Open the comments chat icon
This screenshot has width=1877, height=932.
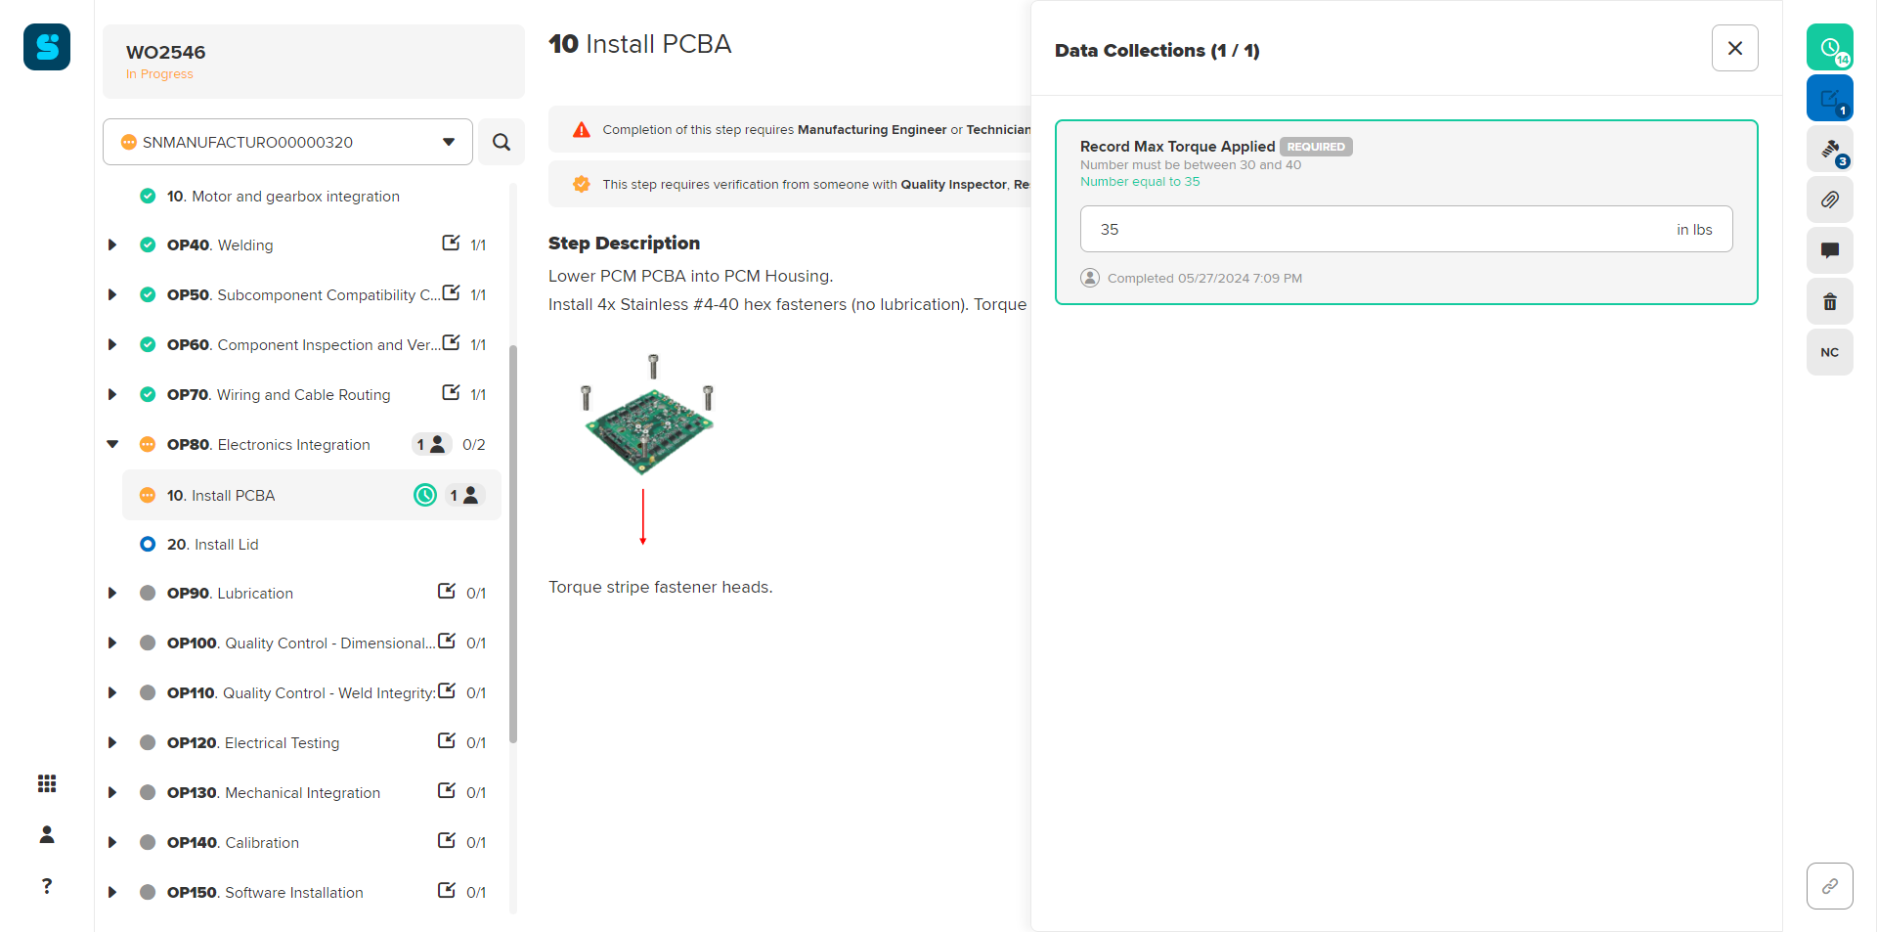(1829, 250)
